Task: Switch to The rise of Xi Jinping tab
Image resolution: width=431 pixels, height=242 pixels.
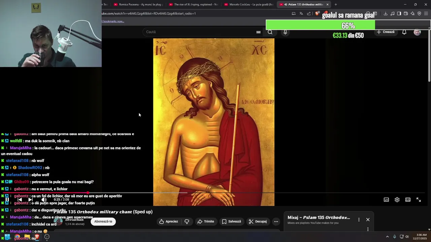Action: pos(193,4)
